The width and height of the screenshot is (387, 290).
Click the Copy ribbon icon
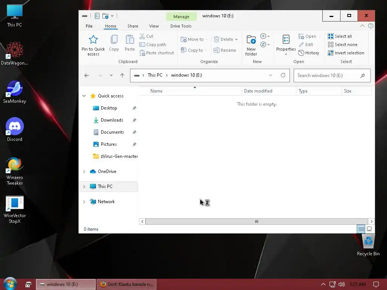coord(114,39)
